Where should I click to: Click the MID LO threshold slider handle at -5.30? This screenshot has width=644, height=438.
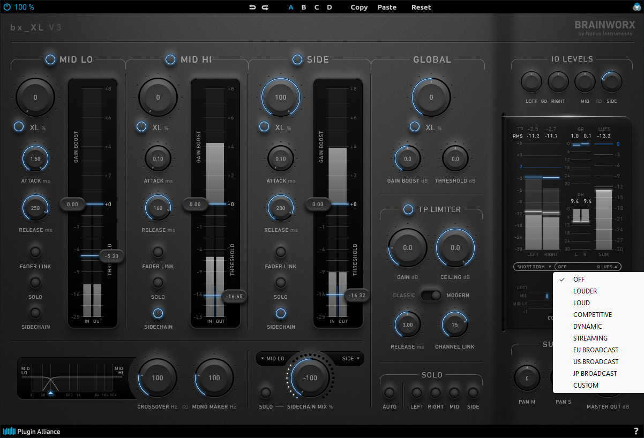112,256
